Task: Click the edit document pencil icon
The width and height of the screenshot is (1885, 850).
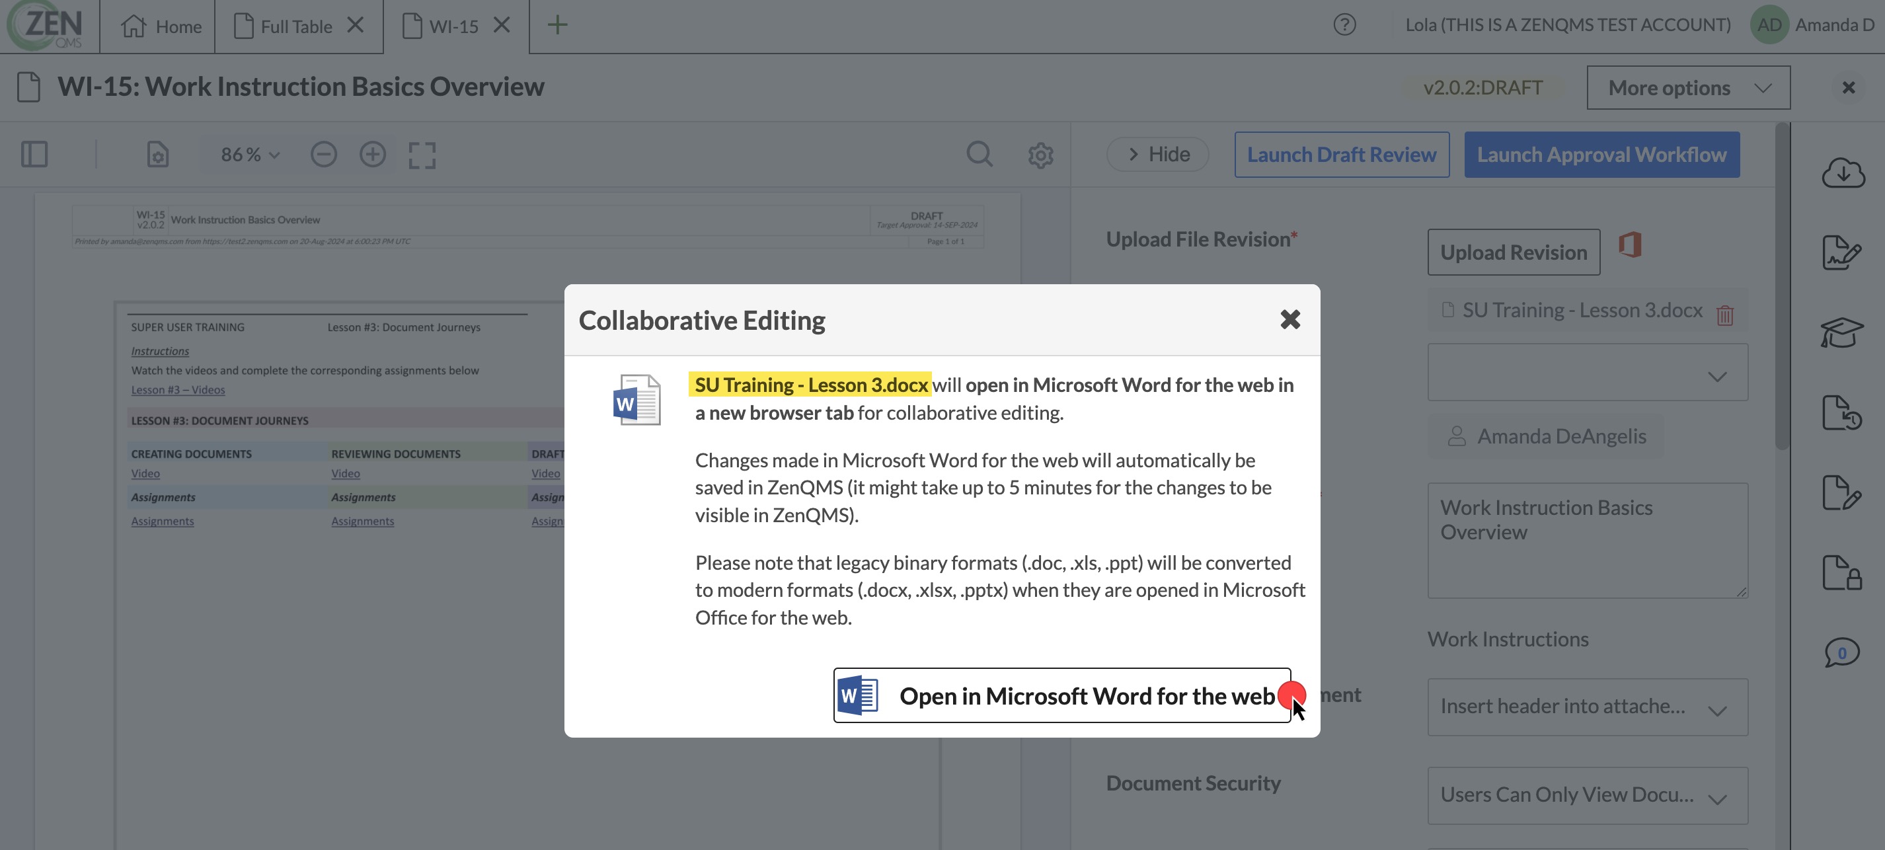Action: click(x=1842, y=492)
